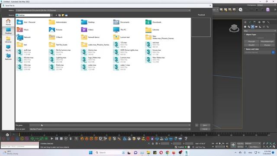Select the Lighting.max file
277x156 pixels.
[58, 60]
